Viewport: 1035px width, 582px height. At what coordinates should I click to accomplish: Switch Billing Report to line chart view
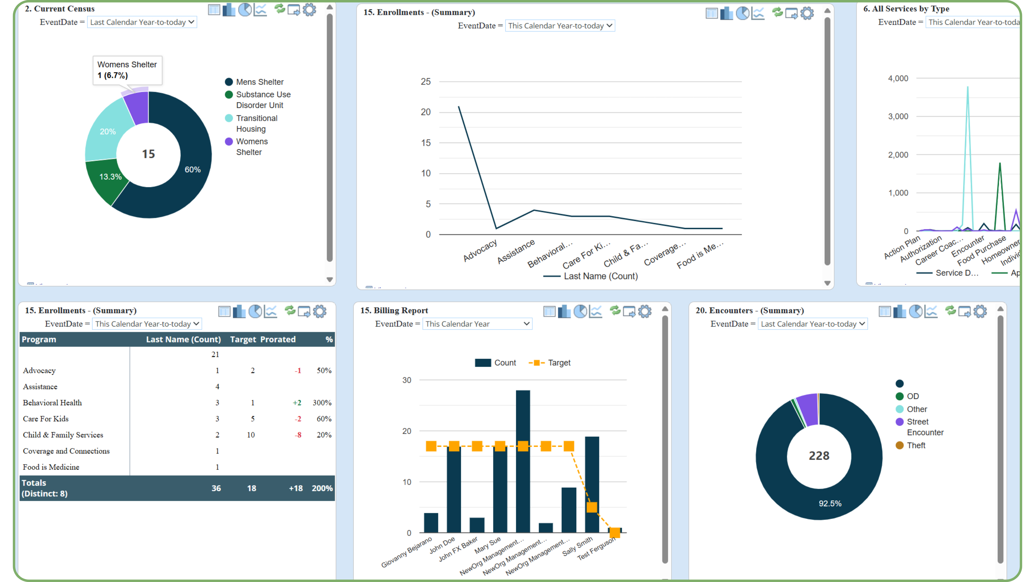click(596, 311)
